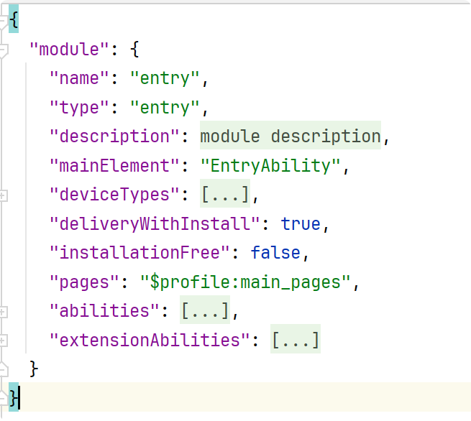
Task: Click the "description" key
Action: (x=114, y=137)
